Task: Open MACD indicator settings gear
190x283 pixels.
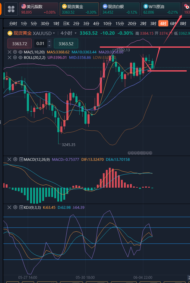Action: coord(15,159)
